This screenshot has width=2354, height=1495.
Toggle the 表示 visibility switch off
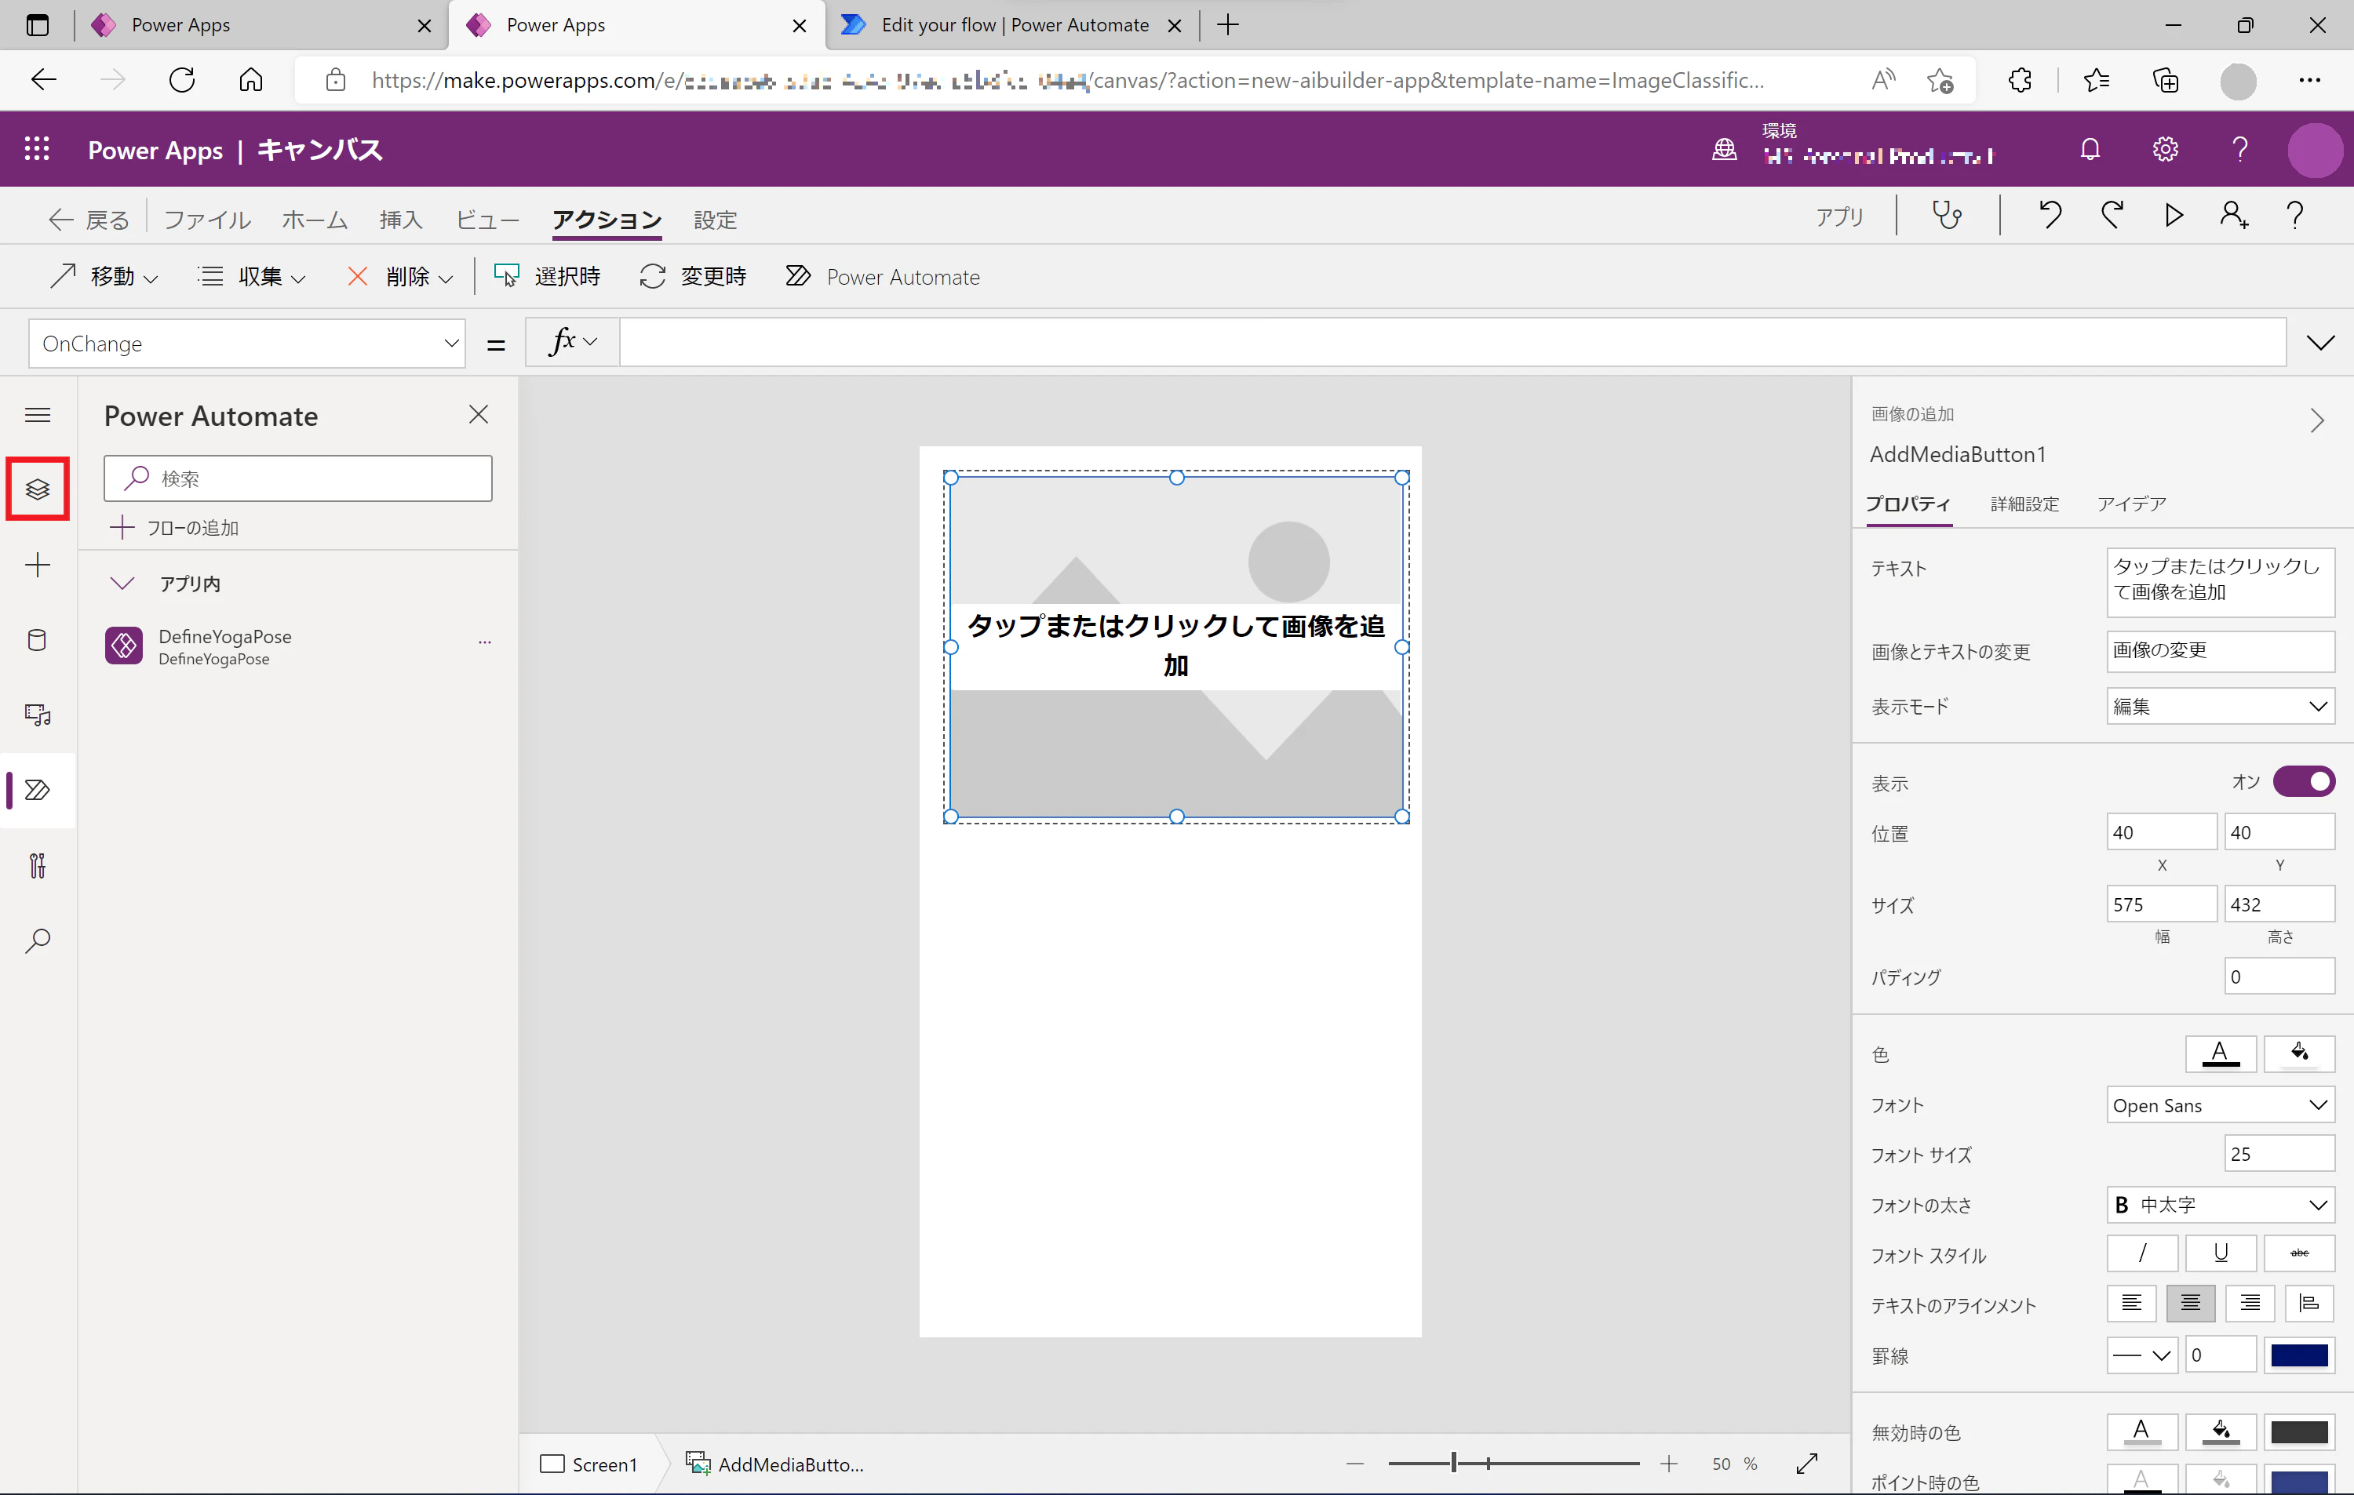point(2303,782)
